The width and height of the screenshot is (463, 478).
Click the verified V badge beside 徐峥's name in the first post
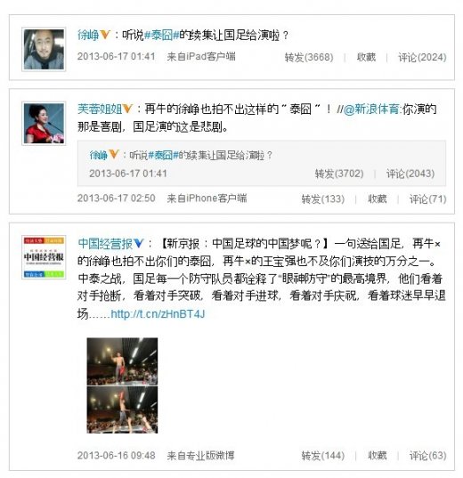coord(105,35)
